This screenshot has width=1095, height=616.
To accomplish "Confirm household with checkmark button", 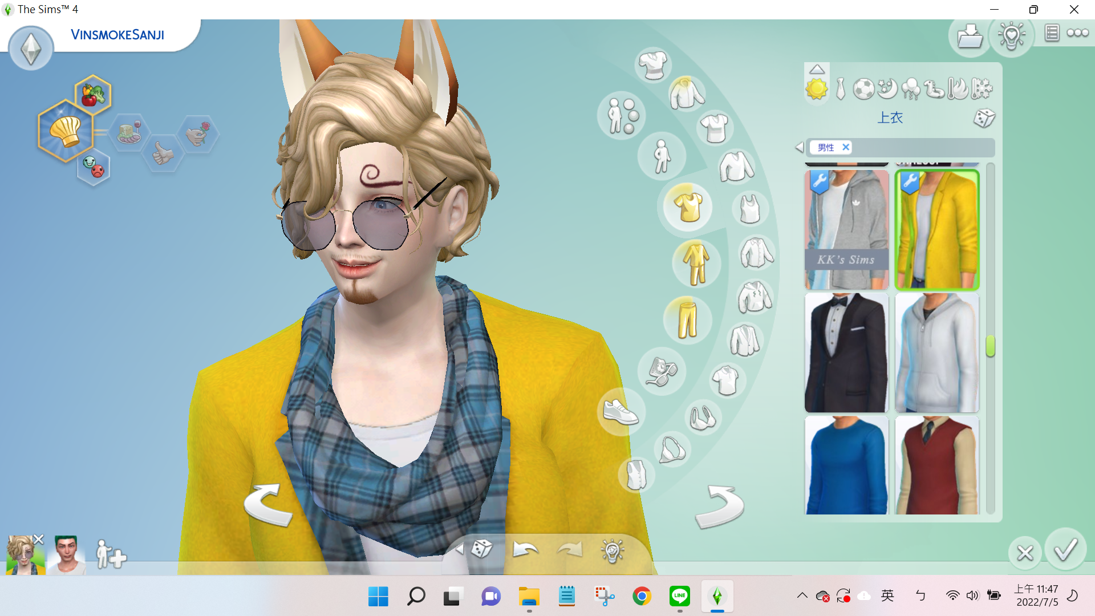I will tap(1065, 549).
